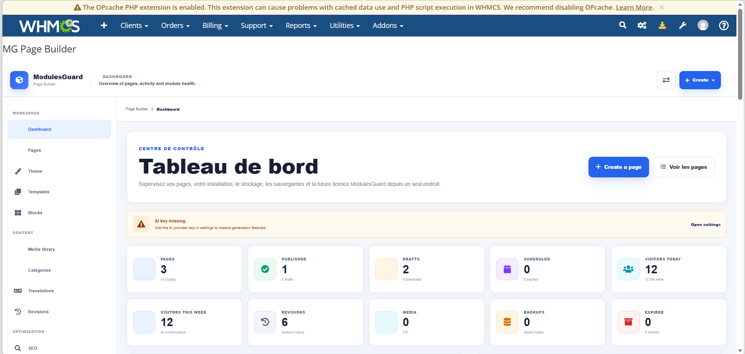Open the WHMCS search icon

click(x=623, y=25)
